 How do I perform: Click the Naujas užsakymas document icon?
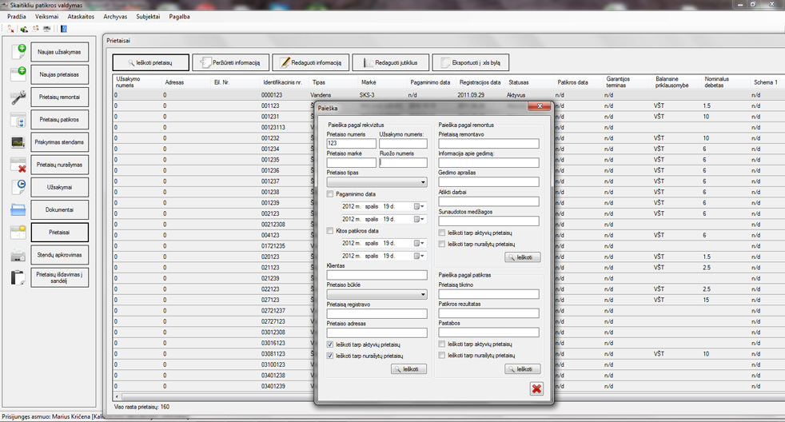pyautogui.click(x=18, y=53)
